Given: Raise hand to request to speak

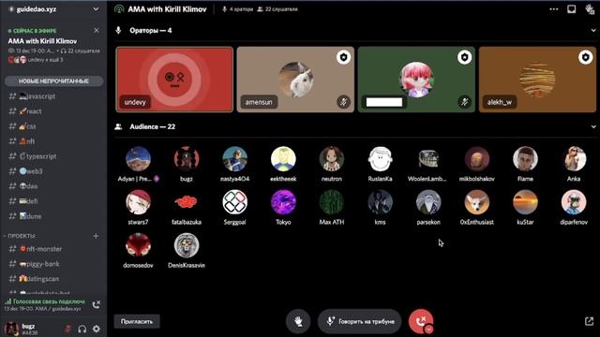Looking at the screenshot, I should click(298, 321).
